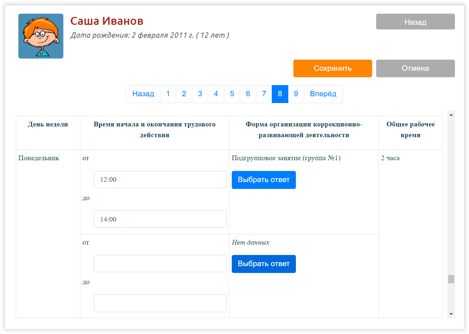Go to page 9 in pagination
The image size is (469, 334).
point(296,94)
